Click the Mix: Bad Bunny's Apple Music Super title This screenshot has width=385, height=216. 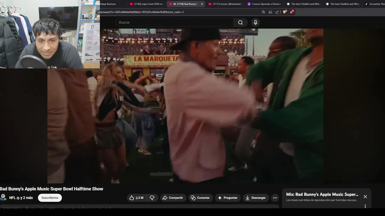point(322,194)
